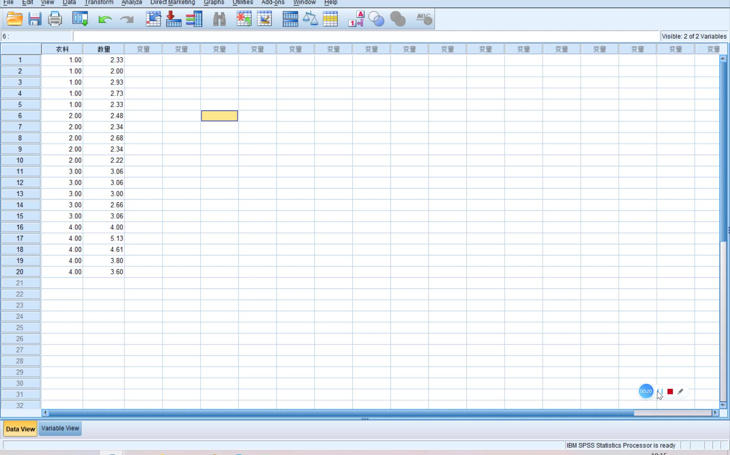The height and width of the screenshot is (455, 730).
Task: Click the horizontal scrollbar thumb
Action: pyautogui.click(x=341, y=413)
